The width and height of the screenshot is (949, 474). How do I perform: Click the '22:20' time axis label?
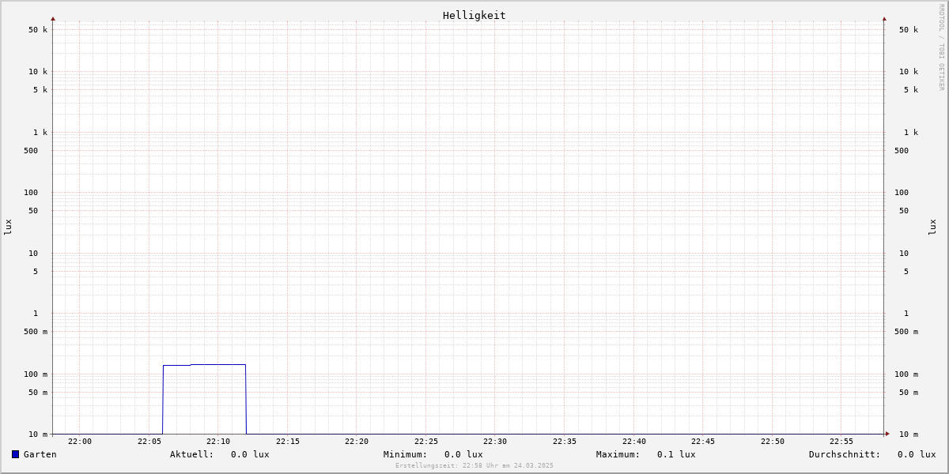point(357,442)
